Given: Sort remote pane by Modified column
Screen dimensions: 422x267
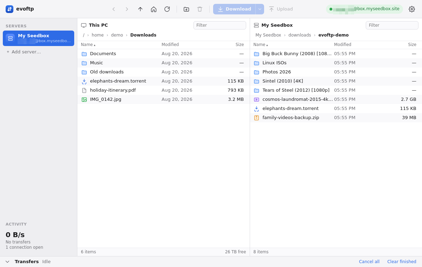Looking at the screenshot, I should [343, 45].
